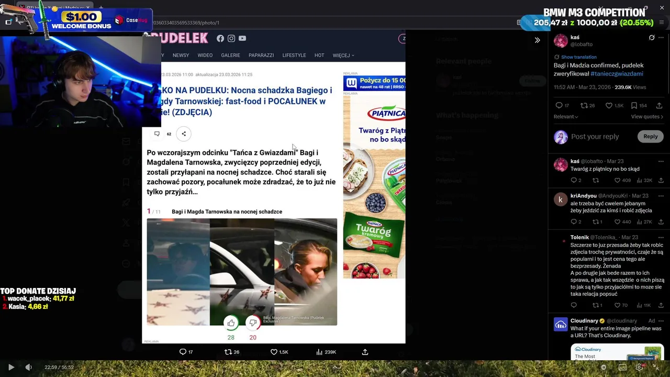Click the Reply button

(651, 137)
